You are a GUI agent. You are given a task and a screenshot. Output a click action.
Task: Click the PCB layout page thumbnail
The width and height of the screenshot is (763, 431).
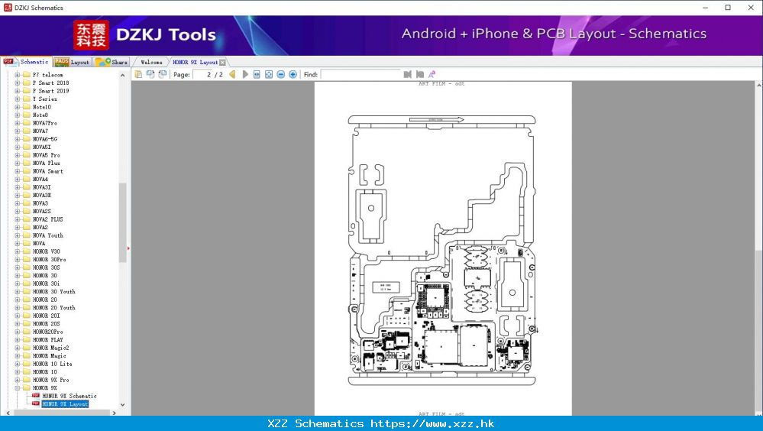click(443, 249)
